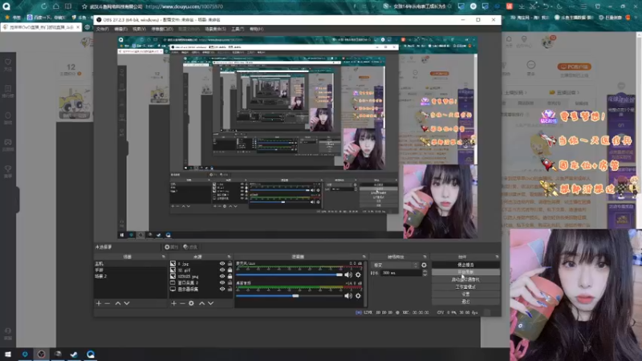Pop out the scenes dock panel icon
This screenshot has width=642, height=361.
[164, 257]
